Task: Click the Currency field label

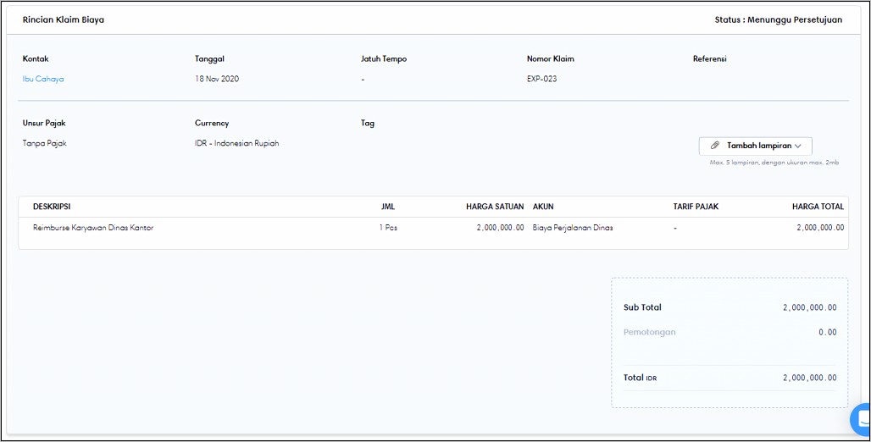Action: (212, 124)
